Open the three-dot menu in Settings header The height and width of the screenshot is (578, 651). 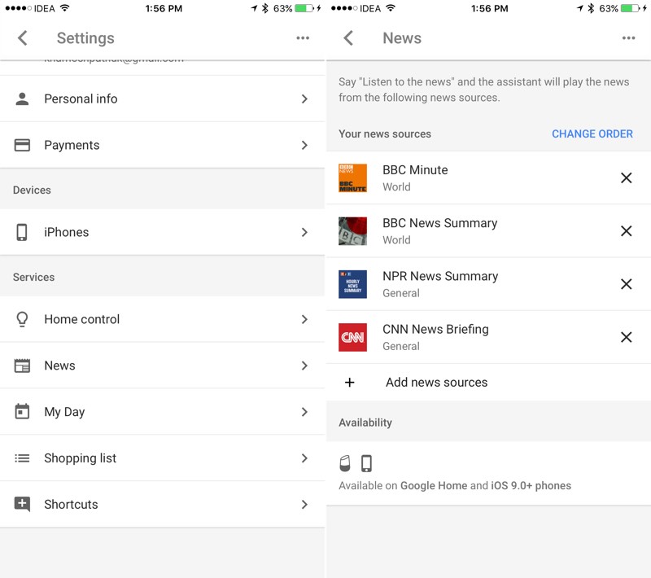[x=303, y=38]
